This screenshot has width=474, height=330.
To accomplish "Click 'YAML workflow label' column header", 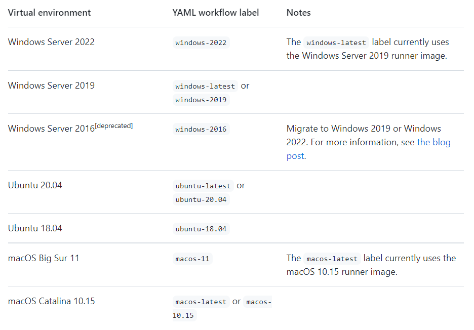I will [216, 13].
